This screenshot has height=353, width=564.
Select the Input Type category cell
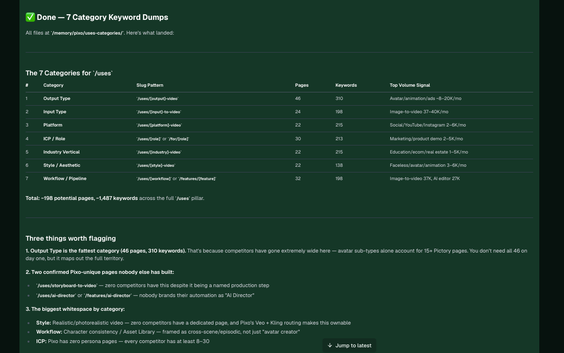click(x=55, y=112)
